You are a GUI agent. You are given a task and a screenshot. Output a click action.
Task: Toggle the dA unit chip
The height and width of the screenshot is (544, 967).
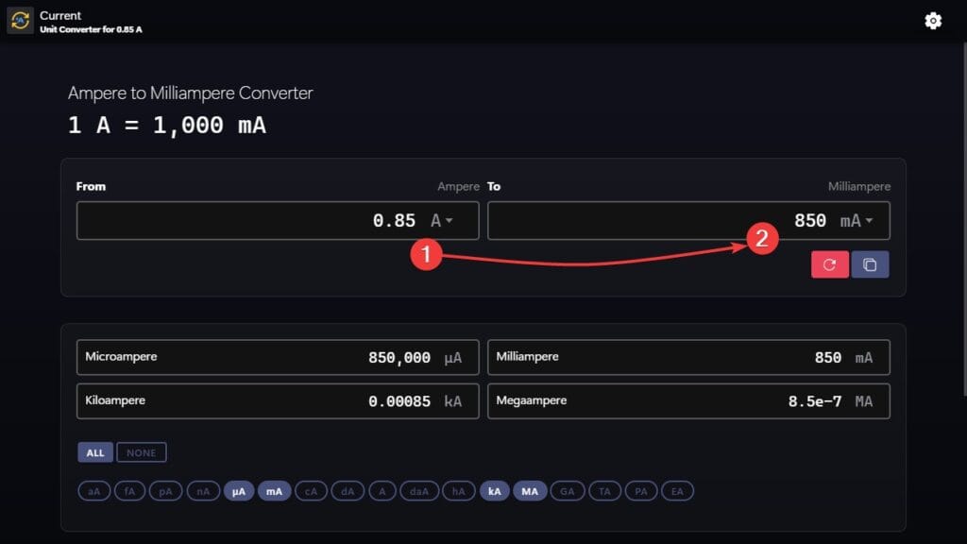pyautogui.click(x=348, y=491)
